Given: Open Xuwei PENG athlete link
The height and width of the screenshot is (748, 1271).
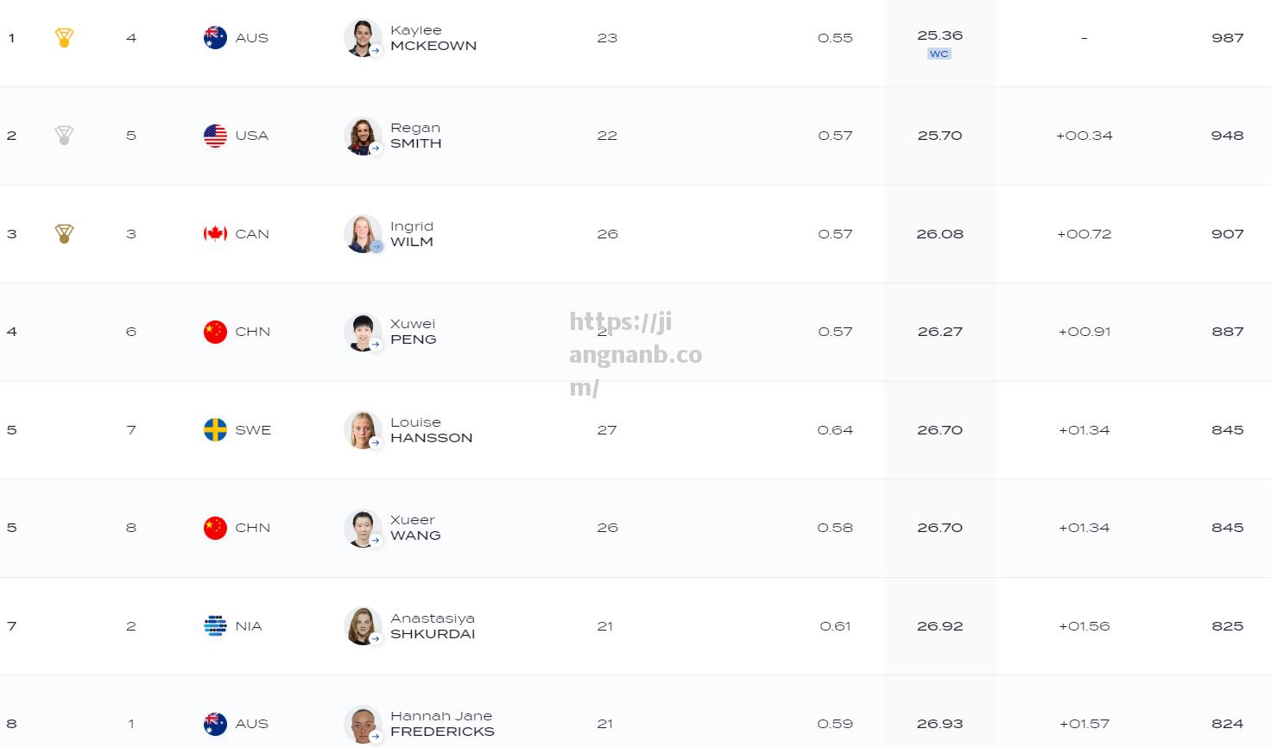Looking at the screenshot, I should coord(414,332).
